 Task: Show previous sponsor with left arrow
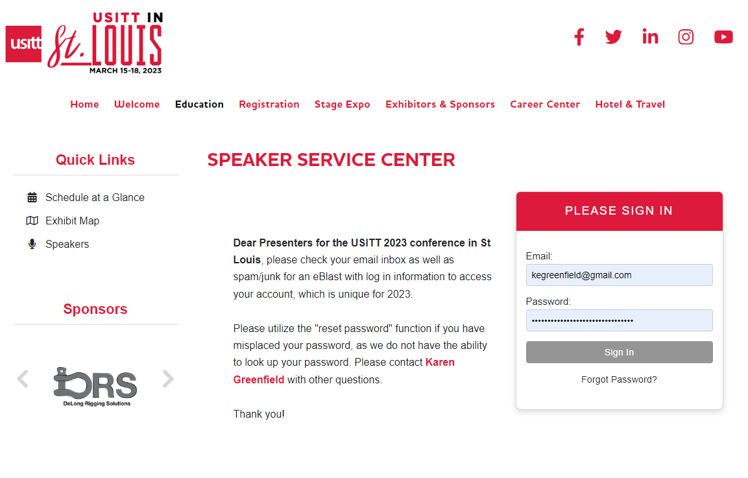(23, 379)
